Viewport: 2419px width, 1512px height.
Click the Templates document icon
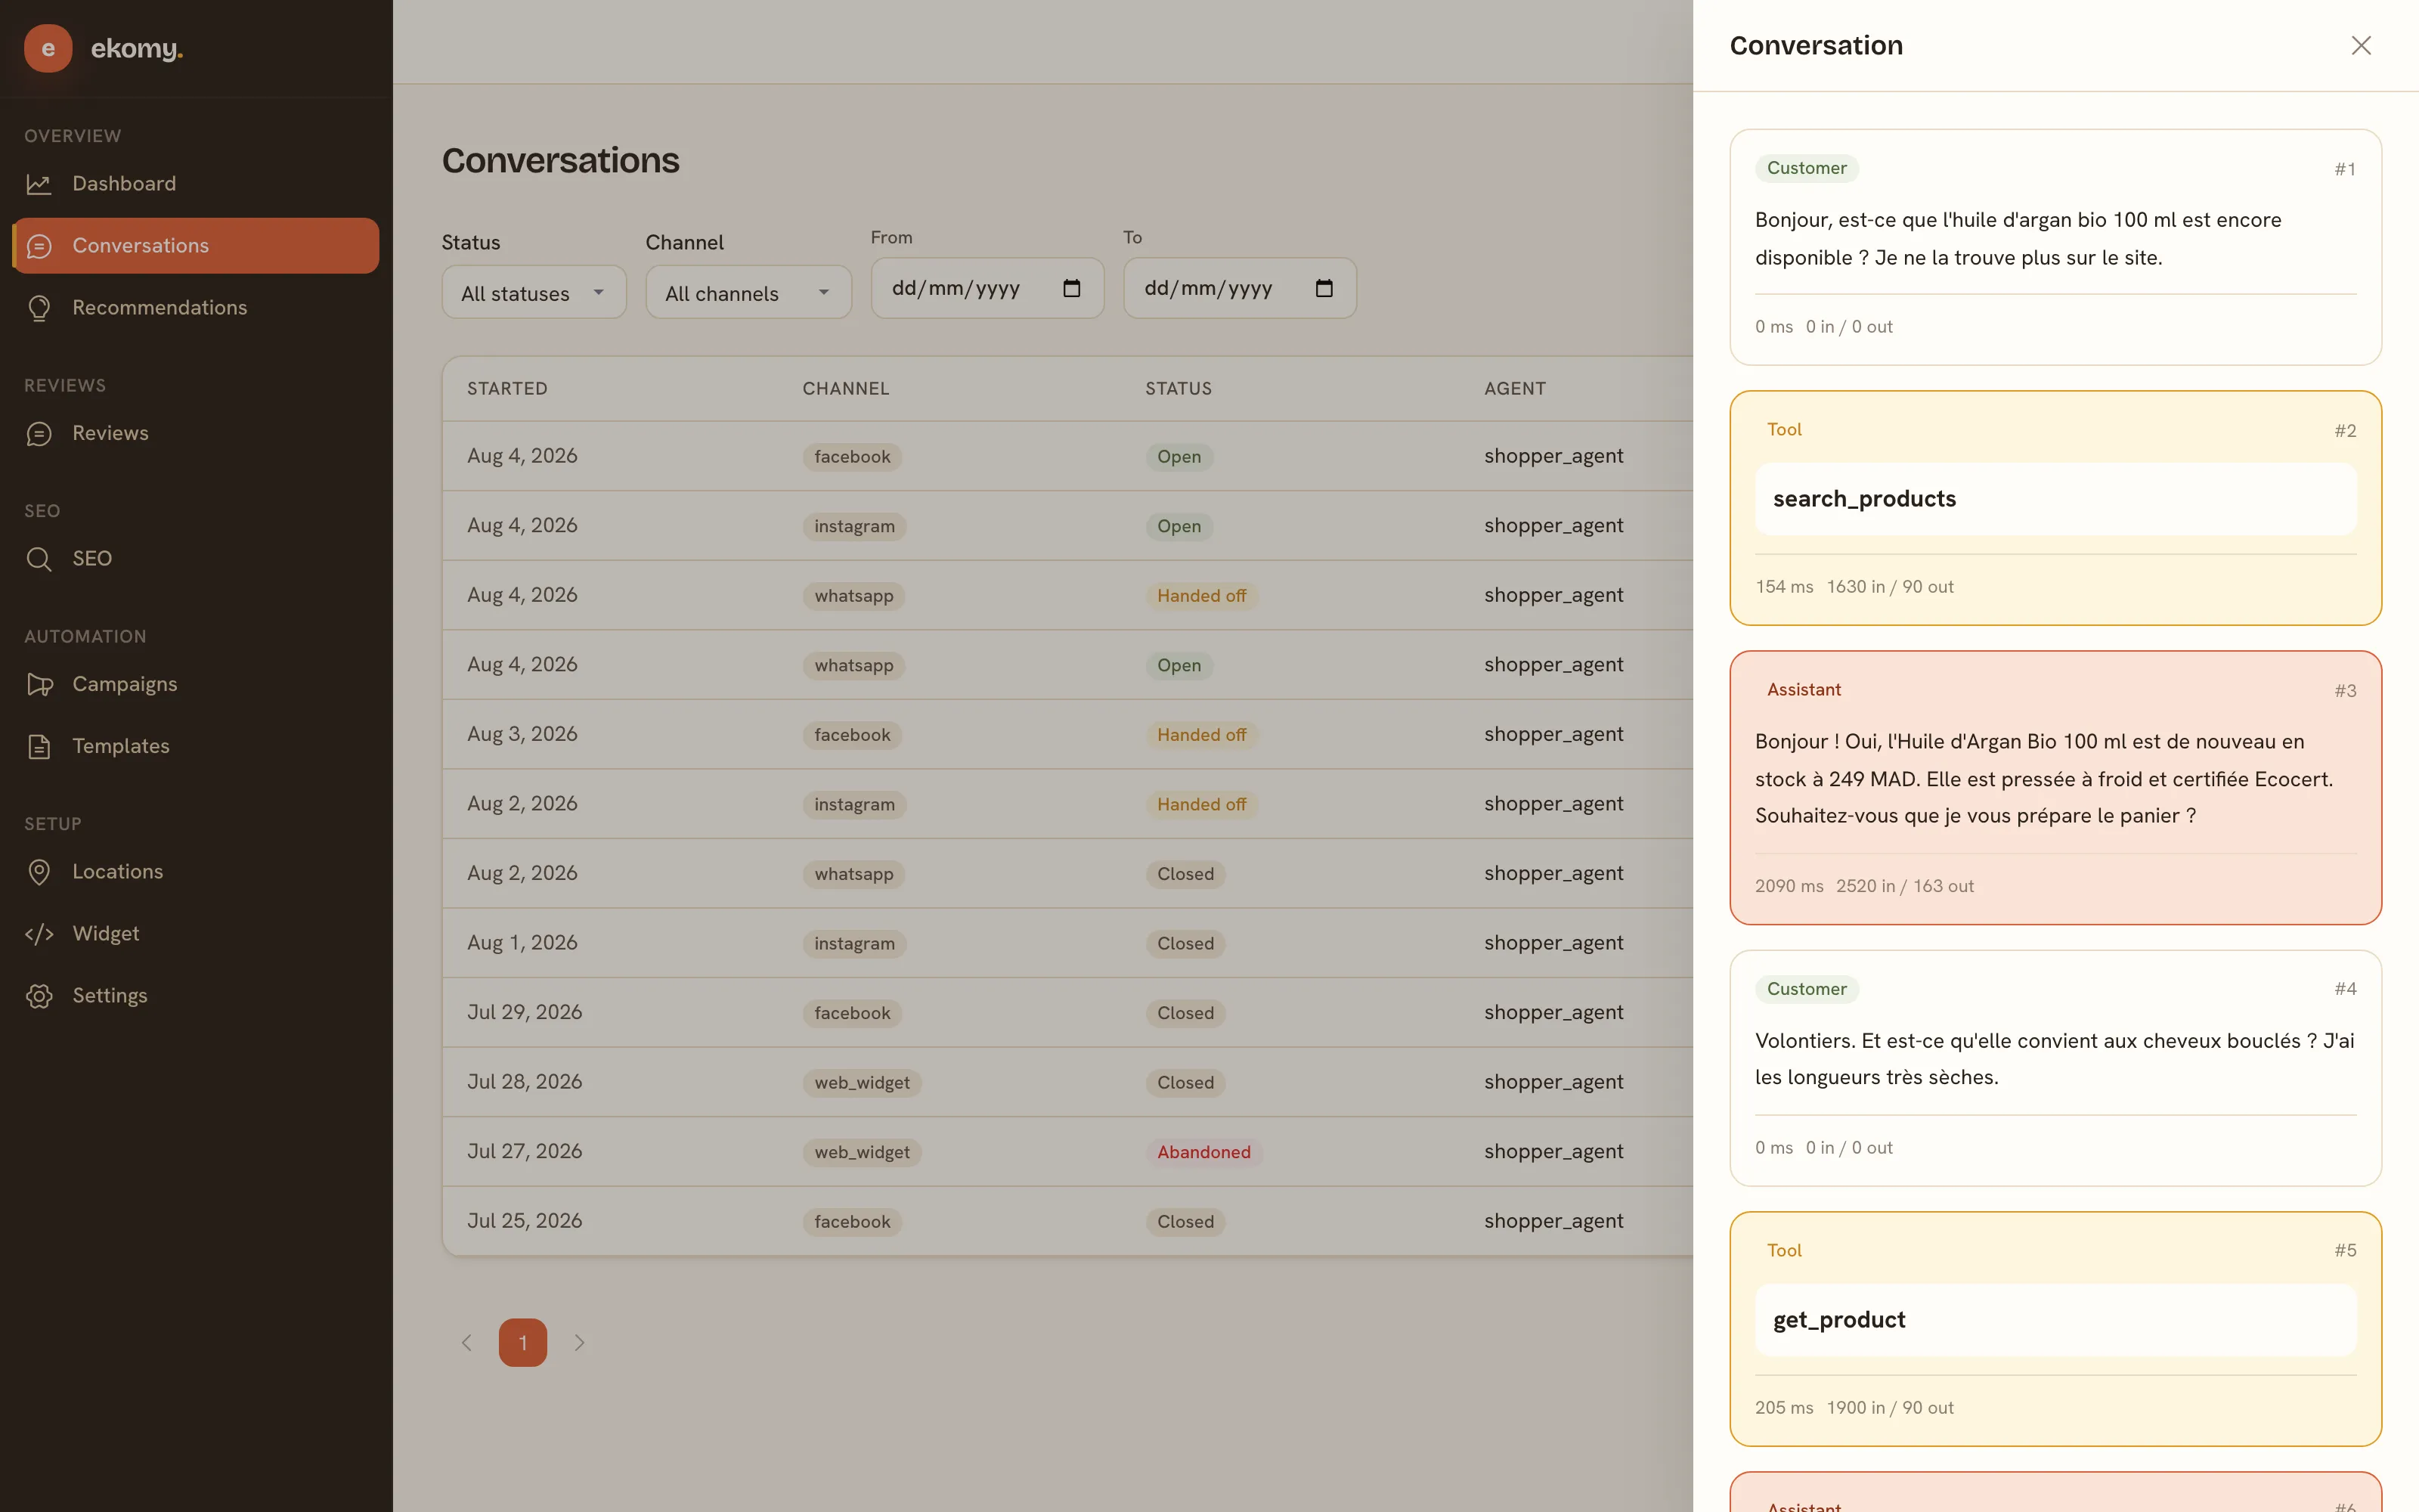click(x=39, y=746)
